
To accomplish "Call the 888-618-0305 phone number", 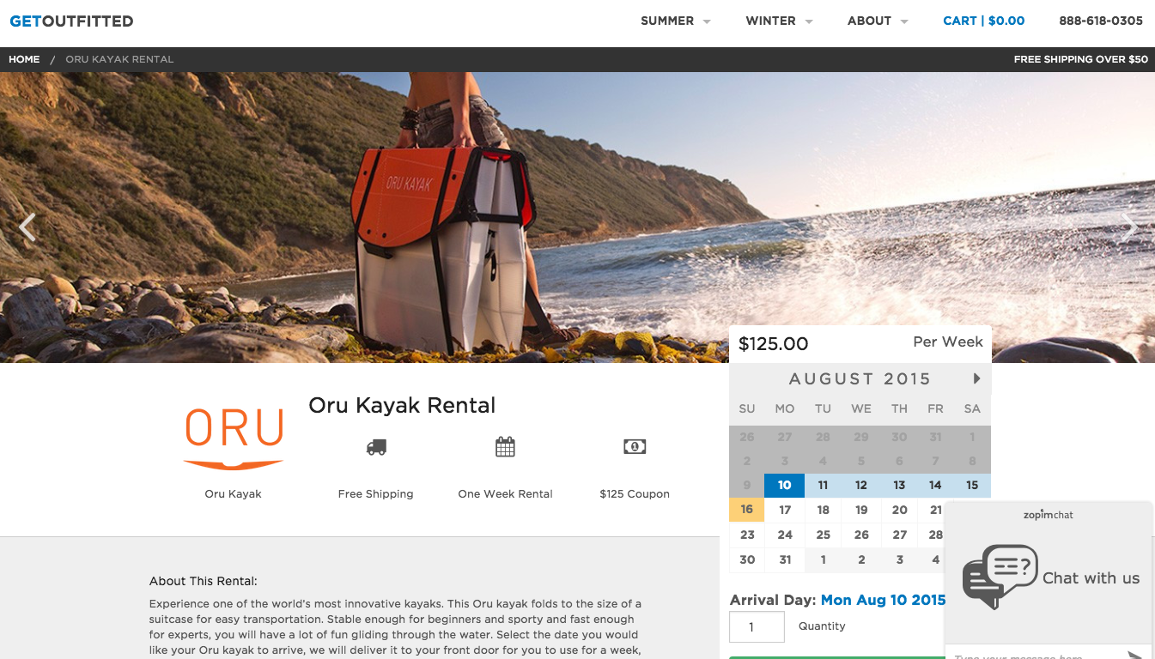I will click(1100, 21).
